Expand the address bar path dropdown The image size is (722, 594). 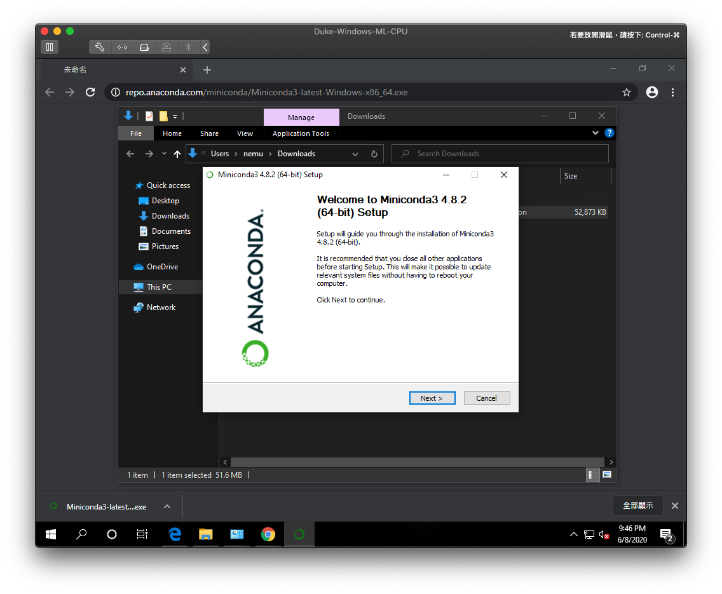click(355, 154)
